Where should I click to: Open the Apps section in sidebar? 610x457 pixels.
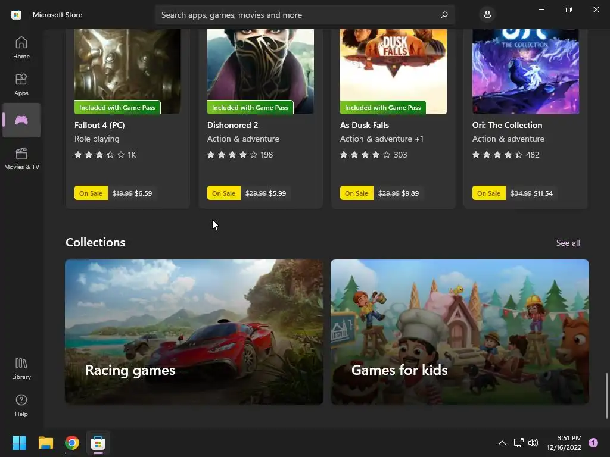click(x=21, y=84)
